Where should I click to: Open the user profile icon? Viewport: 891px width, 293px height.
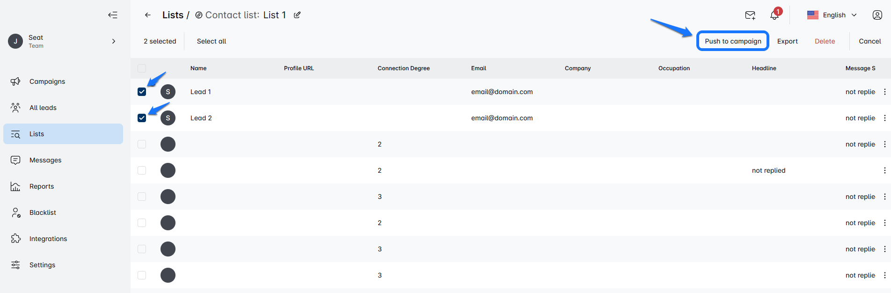click(x=877, y=15)
